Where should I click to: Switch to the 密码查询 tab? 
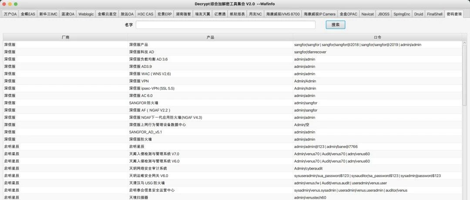coord(454,14)
